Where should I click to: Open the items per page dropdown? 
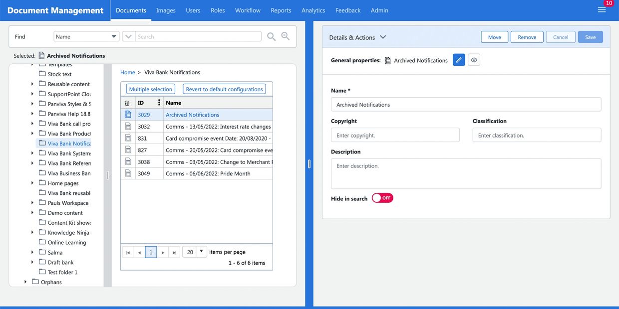point(201,252)
